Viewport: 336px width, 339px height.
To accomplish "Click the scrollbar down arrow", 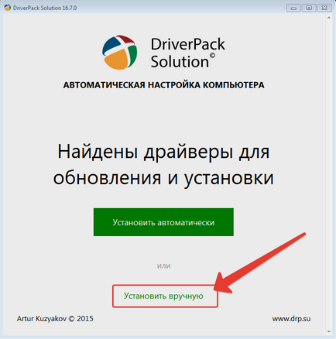I will click(329, 332).
